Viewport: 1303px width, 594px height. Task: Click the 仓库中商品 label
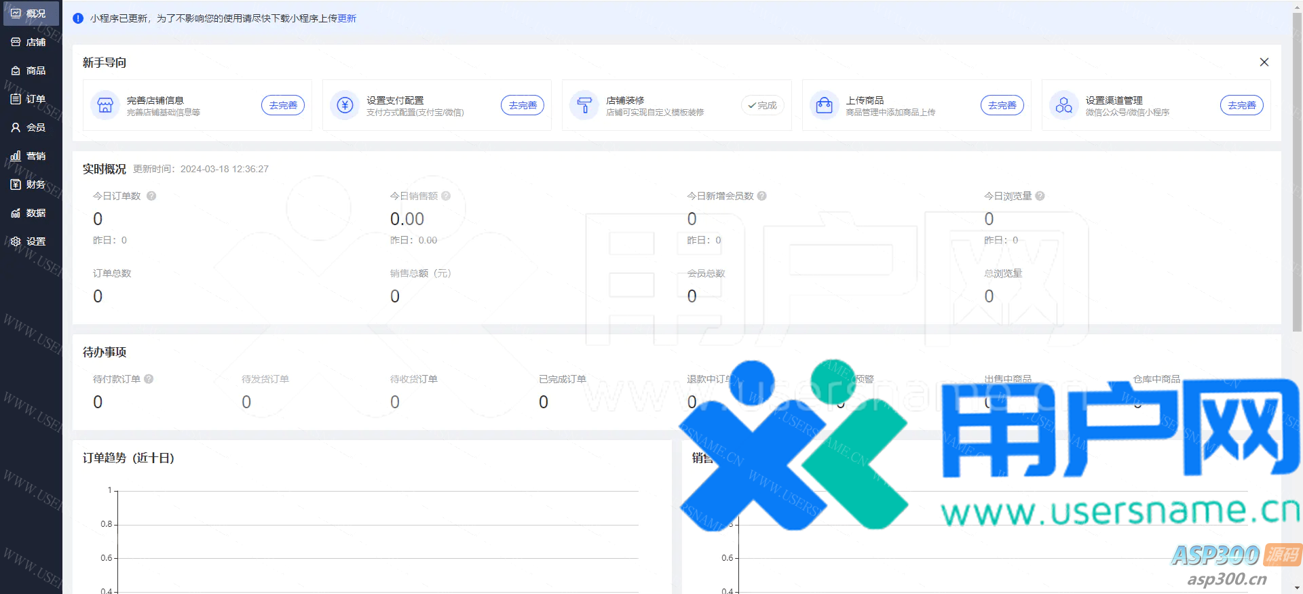pyautogui.click(x=1157, y=379)
